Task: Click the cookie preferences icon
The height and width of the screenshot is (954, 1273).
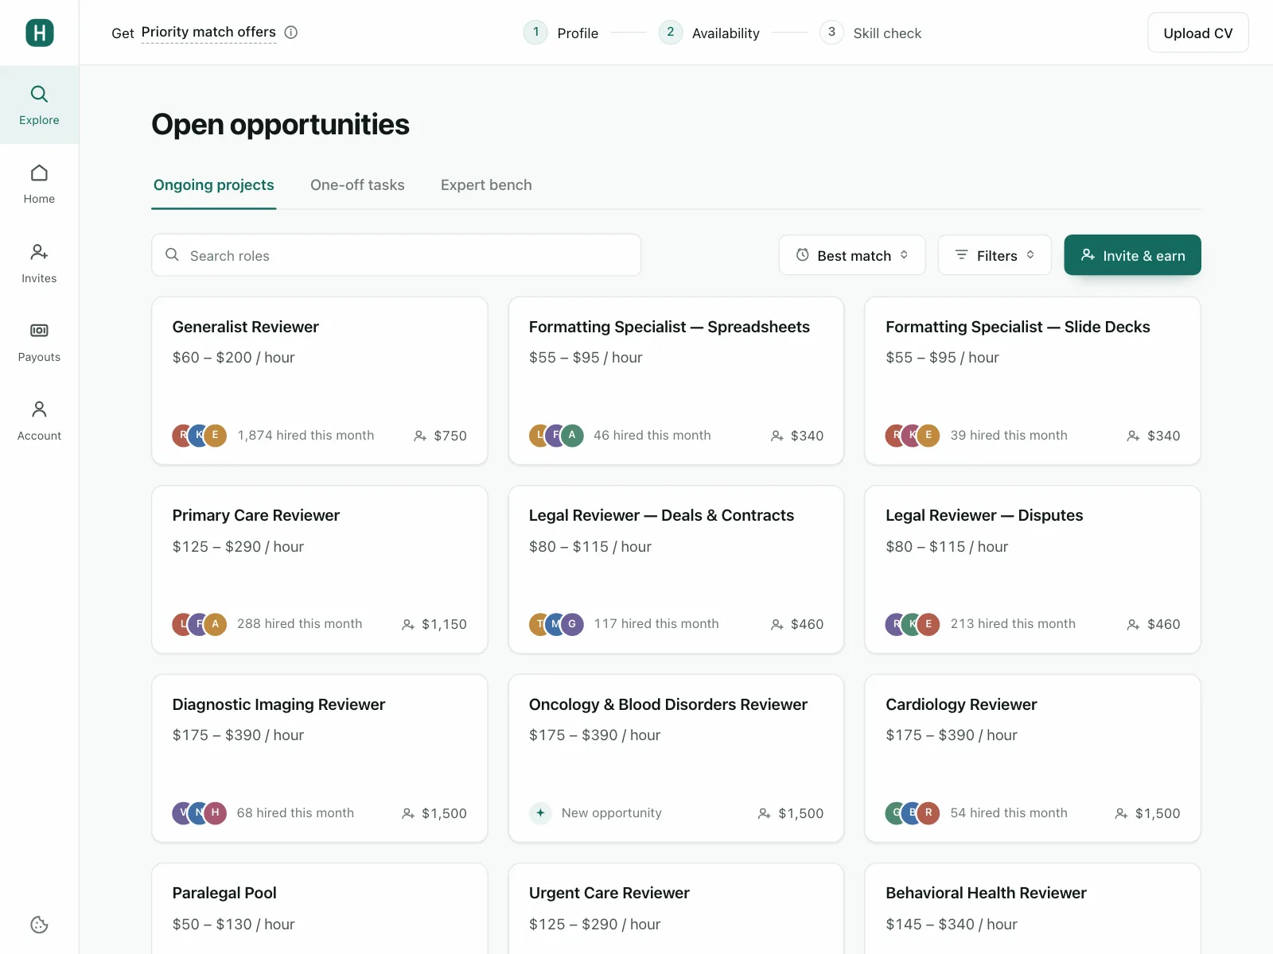Action: click(39, 925)
